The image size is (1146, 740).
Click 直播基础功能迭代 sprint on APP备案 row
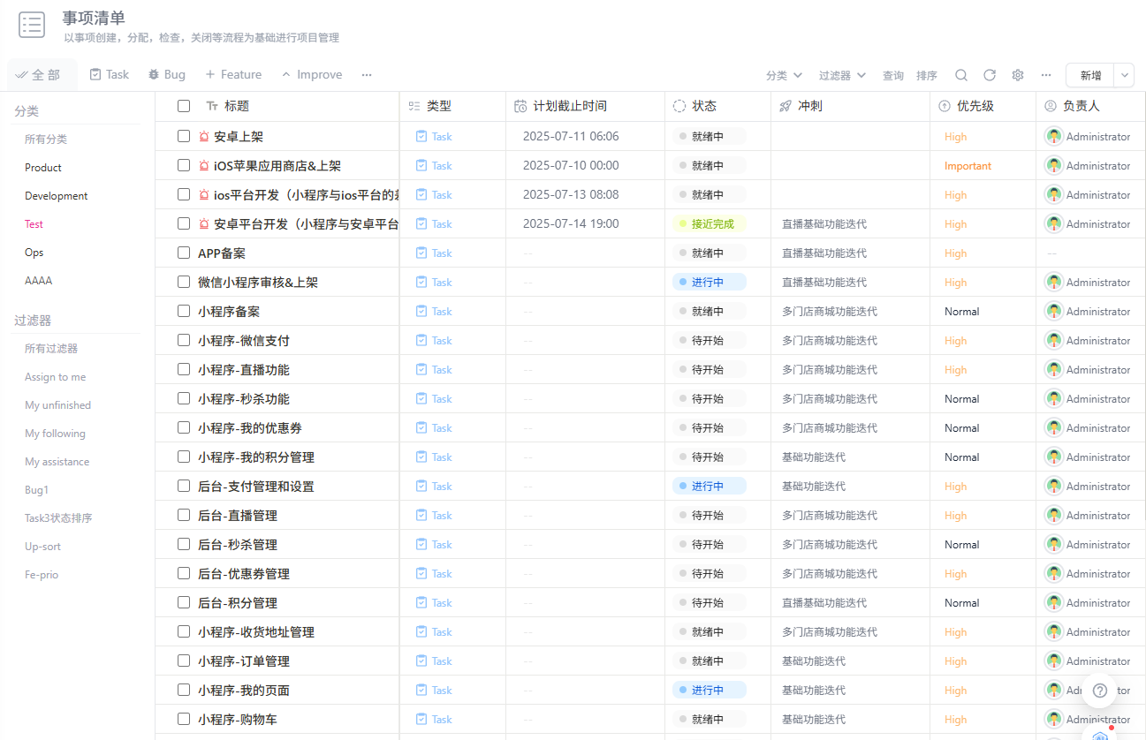click(824, 253)
